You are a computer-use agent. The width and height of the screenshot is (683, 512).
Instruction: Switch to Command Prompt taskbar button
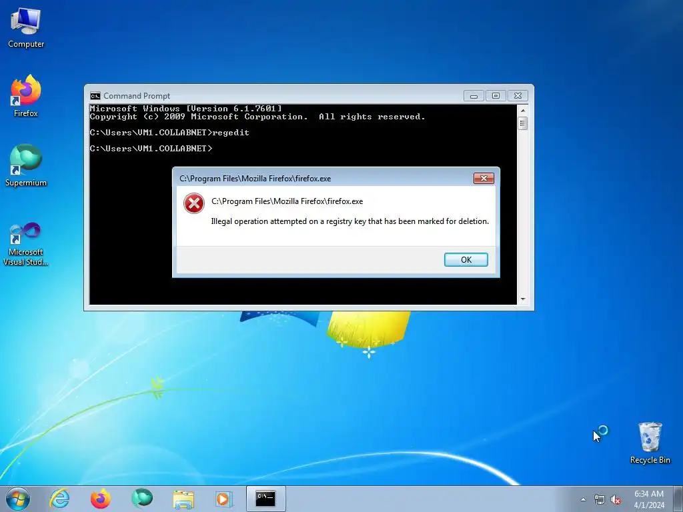pyautogui.click(x=265, y=499)
